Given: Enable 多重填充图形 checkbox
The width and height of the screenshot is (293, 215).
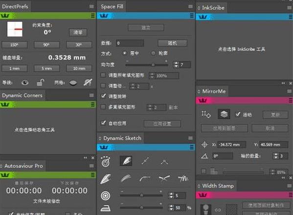Looking at the screenshot, I should (103, 107).
